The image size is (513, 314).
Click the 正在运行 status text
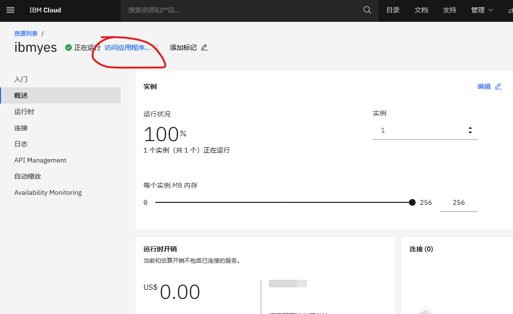[87, 48]
